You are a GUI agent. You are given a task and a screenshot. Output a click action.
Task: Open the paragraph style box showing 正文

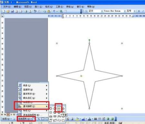(x=96, y=11)
